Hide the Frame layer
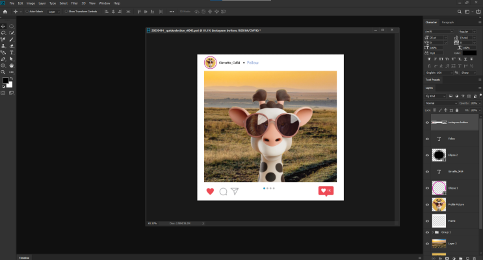This screenshot has height=260, width=483. (x=427, y=221)
